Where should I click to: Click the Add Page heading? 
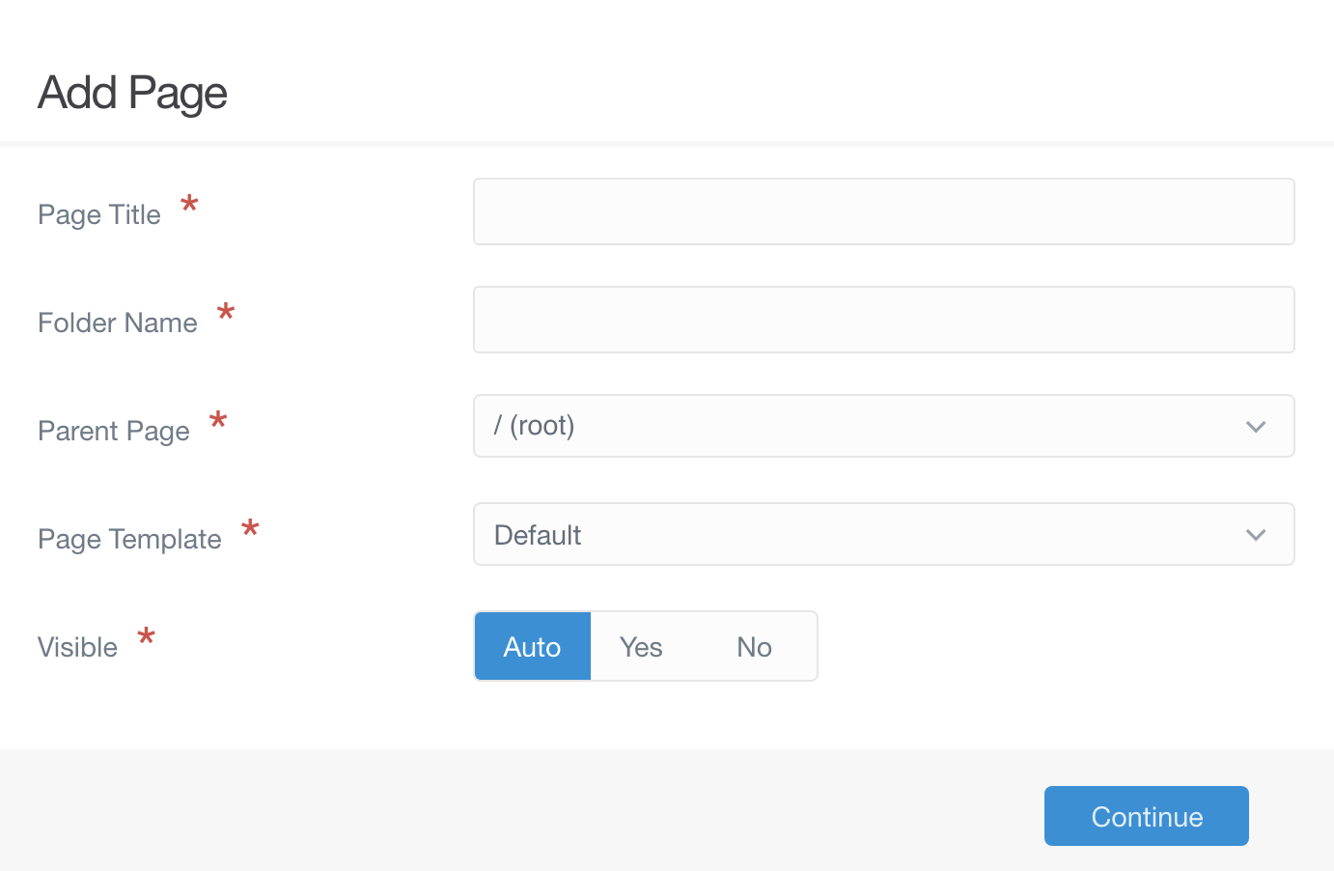[x=133, y=93]
